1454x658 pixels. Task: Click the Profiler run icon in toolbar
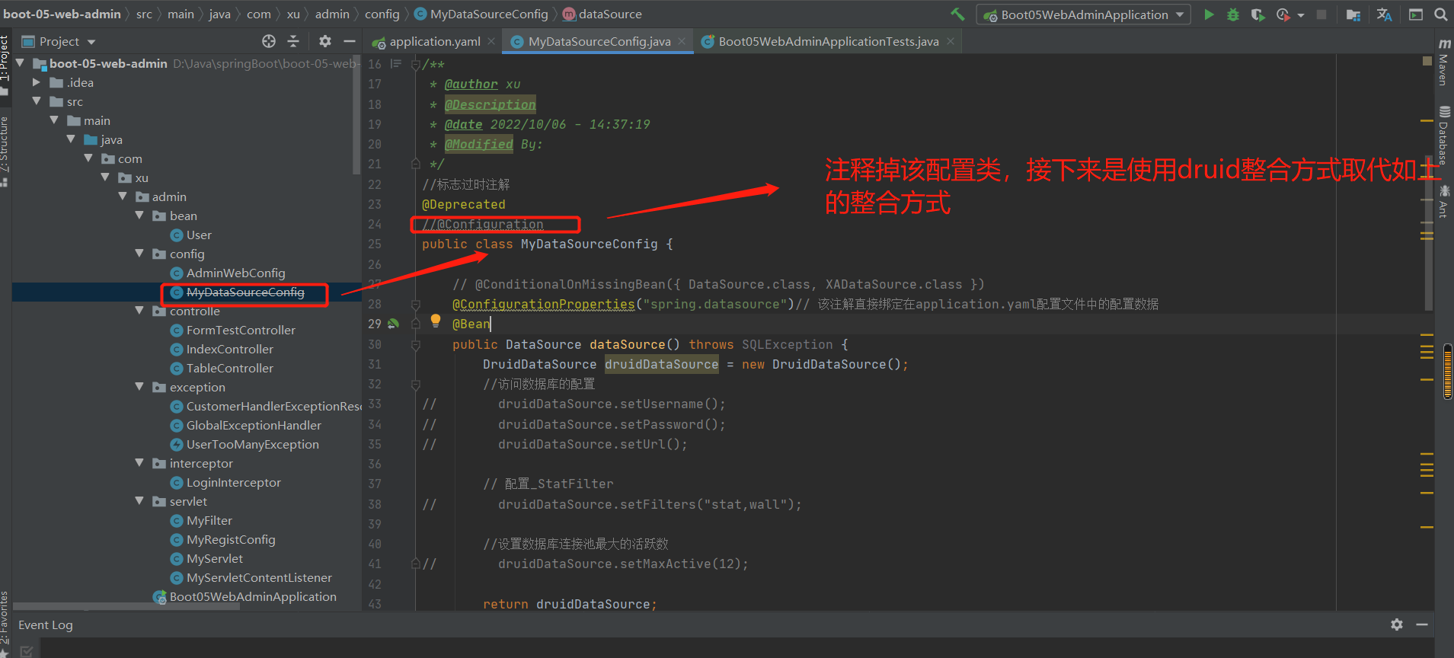point(1283,14)
